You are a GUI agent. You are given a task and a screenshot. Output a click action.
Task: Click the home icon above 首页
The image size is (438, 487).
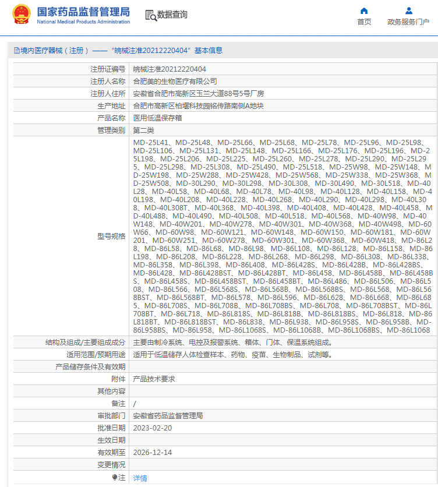click(x=364, y=11)
